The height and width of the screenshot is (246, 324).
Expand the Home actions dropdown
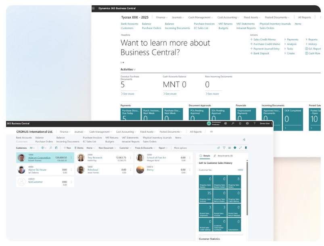click(91, 148)
